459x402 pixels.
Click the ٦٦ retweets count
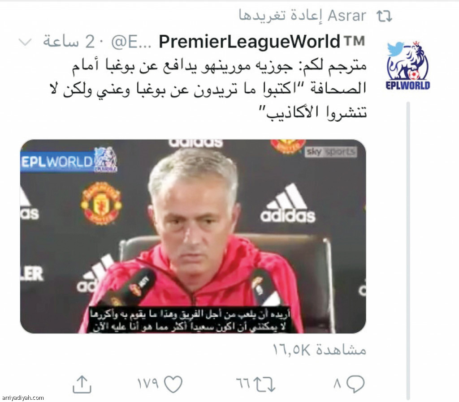(x=243, y=383)
